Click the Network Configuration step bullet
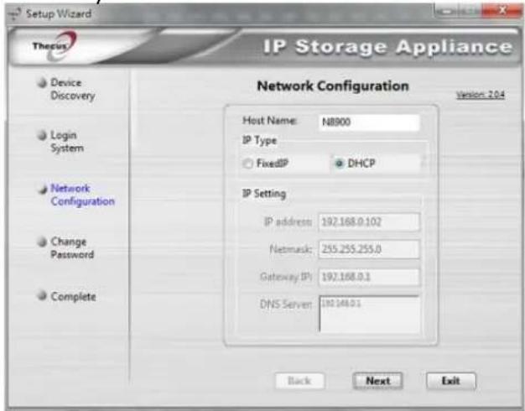The image size is (525, 411). point(42,190)
